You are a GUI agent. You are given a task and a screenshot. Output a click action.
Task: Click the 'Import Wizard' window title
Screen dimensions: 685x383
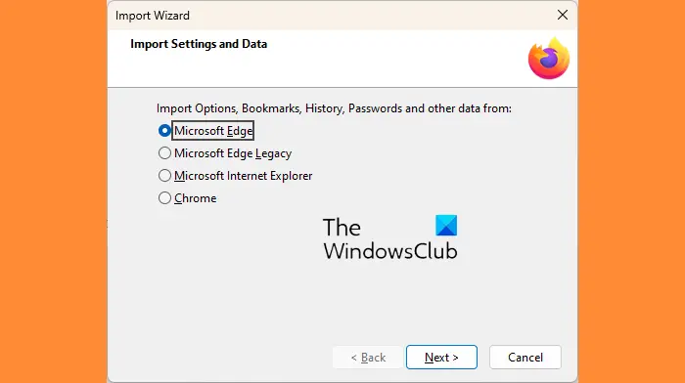click(153, 16)
